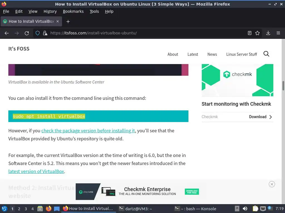Switch to virtual desktop 2
This screenshot has height=213, width=285.
tap(19, 209)
